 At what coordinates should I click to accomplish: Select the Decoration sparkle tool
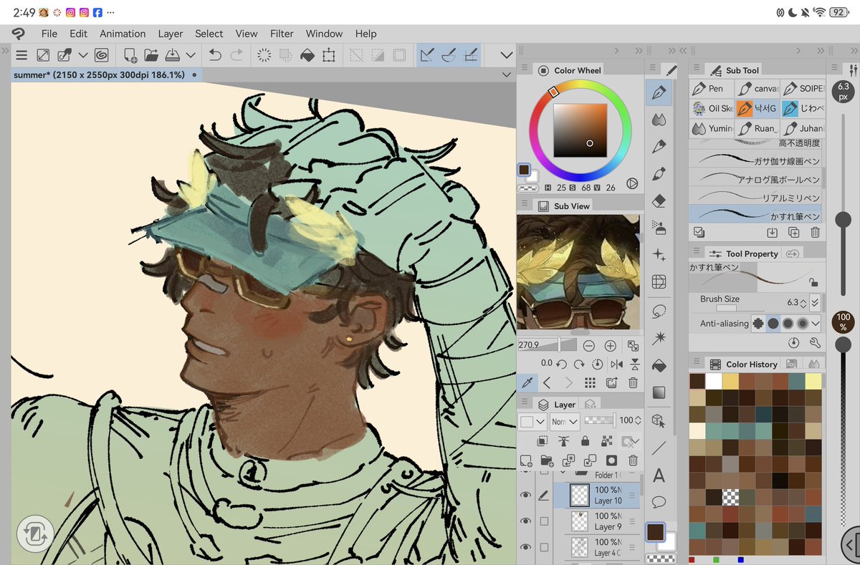point(659,256)
